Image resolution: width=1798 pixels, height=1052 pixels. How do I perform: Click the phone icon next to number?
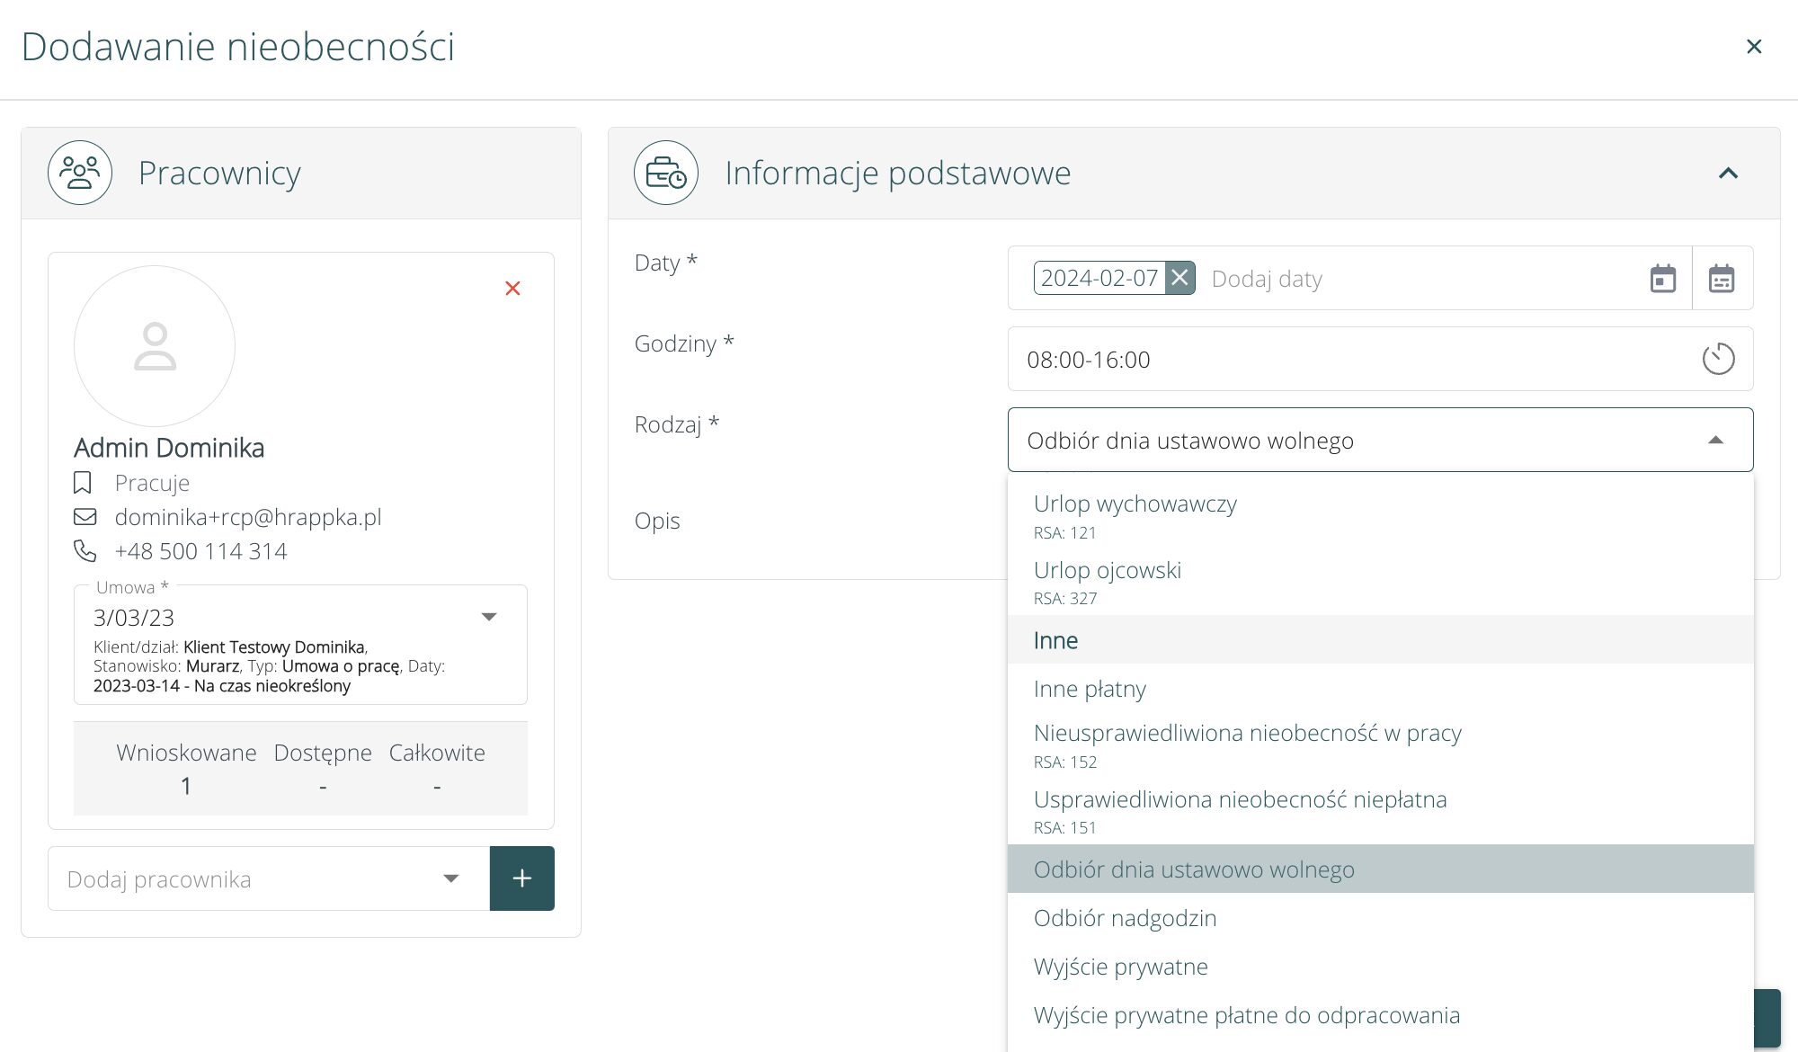point(85,550)
